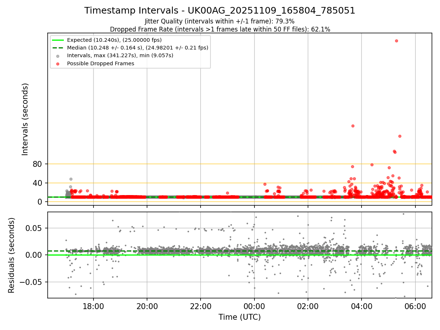Click the x-axis tick label '06:00'
Image resolution: width=440 pixels, height=330 pixels.
click(415, 306)
